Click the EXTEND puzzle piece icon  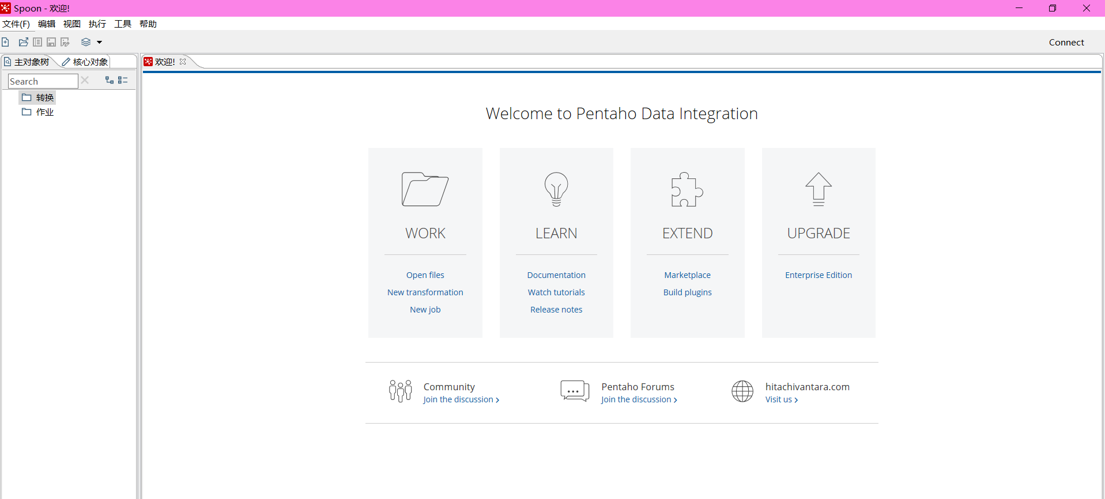pos(687,189)
